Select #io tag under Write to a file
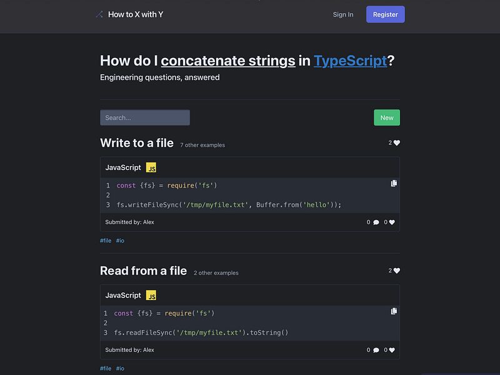The image size is (500, 375). [120, 241]
